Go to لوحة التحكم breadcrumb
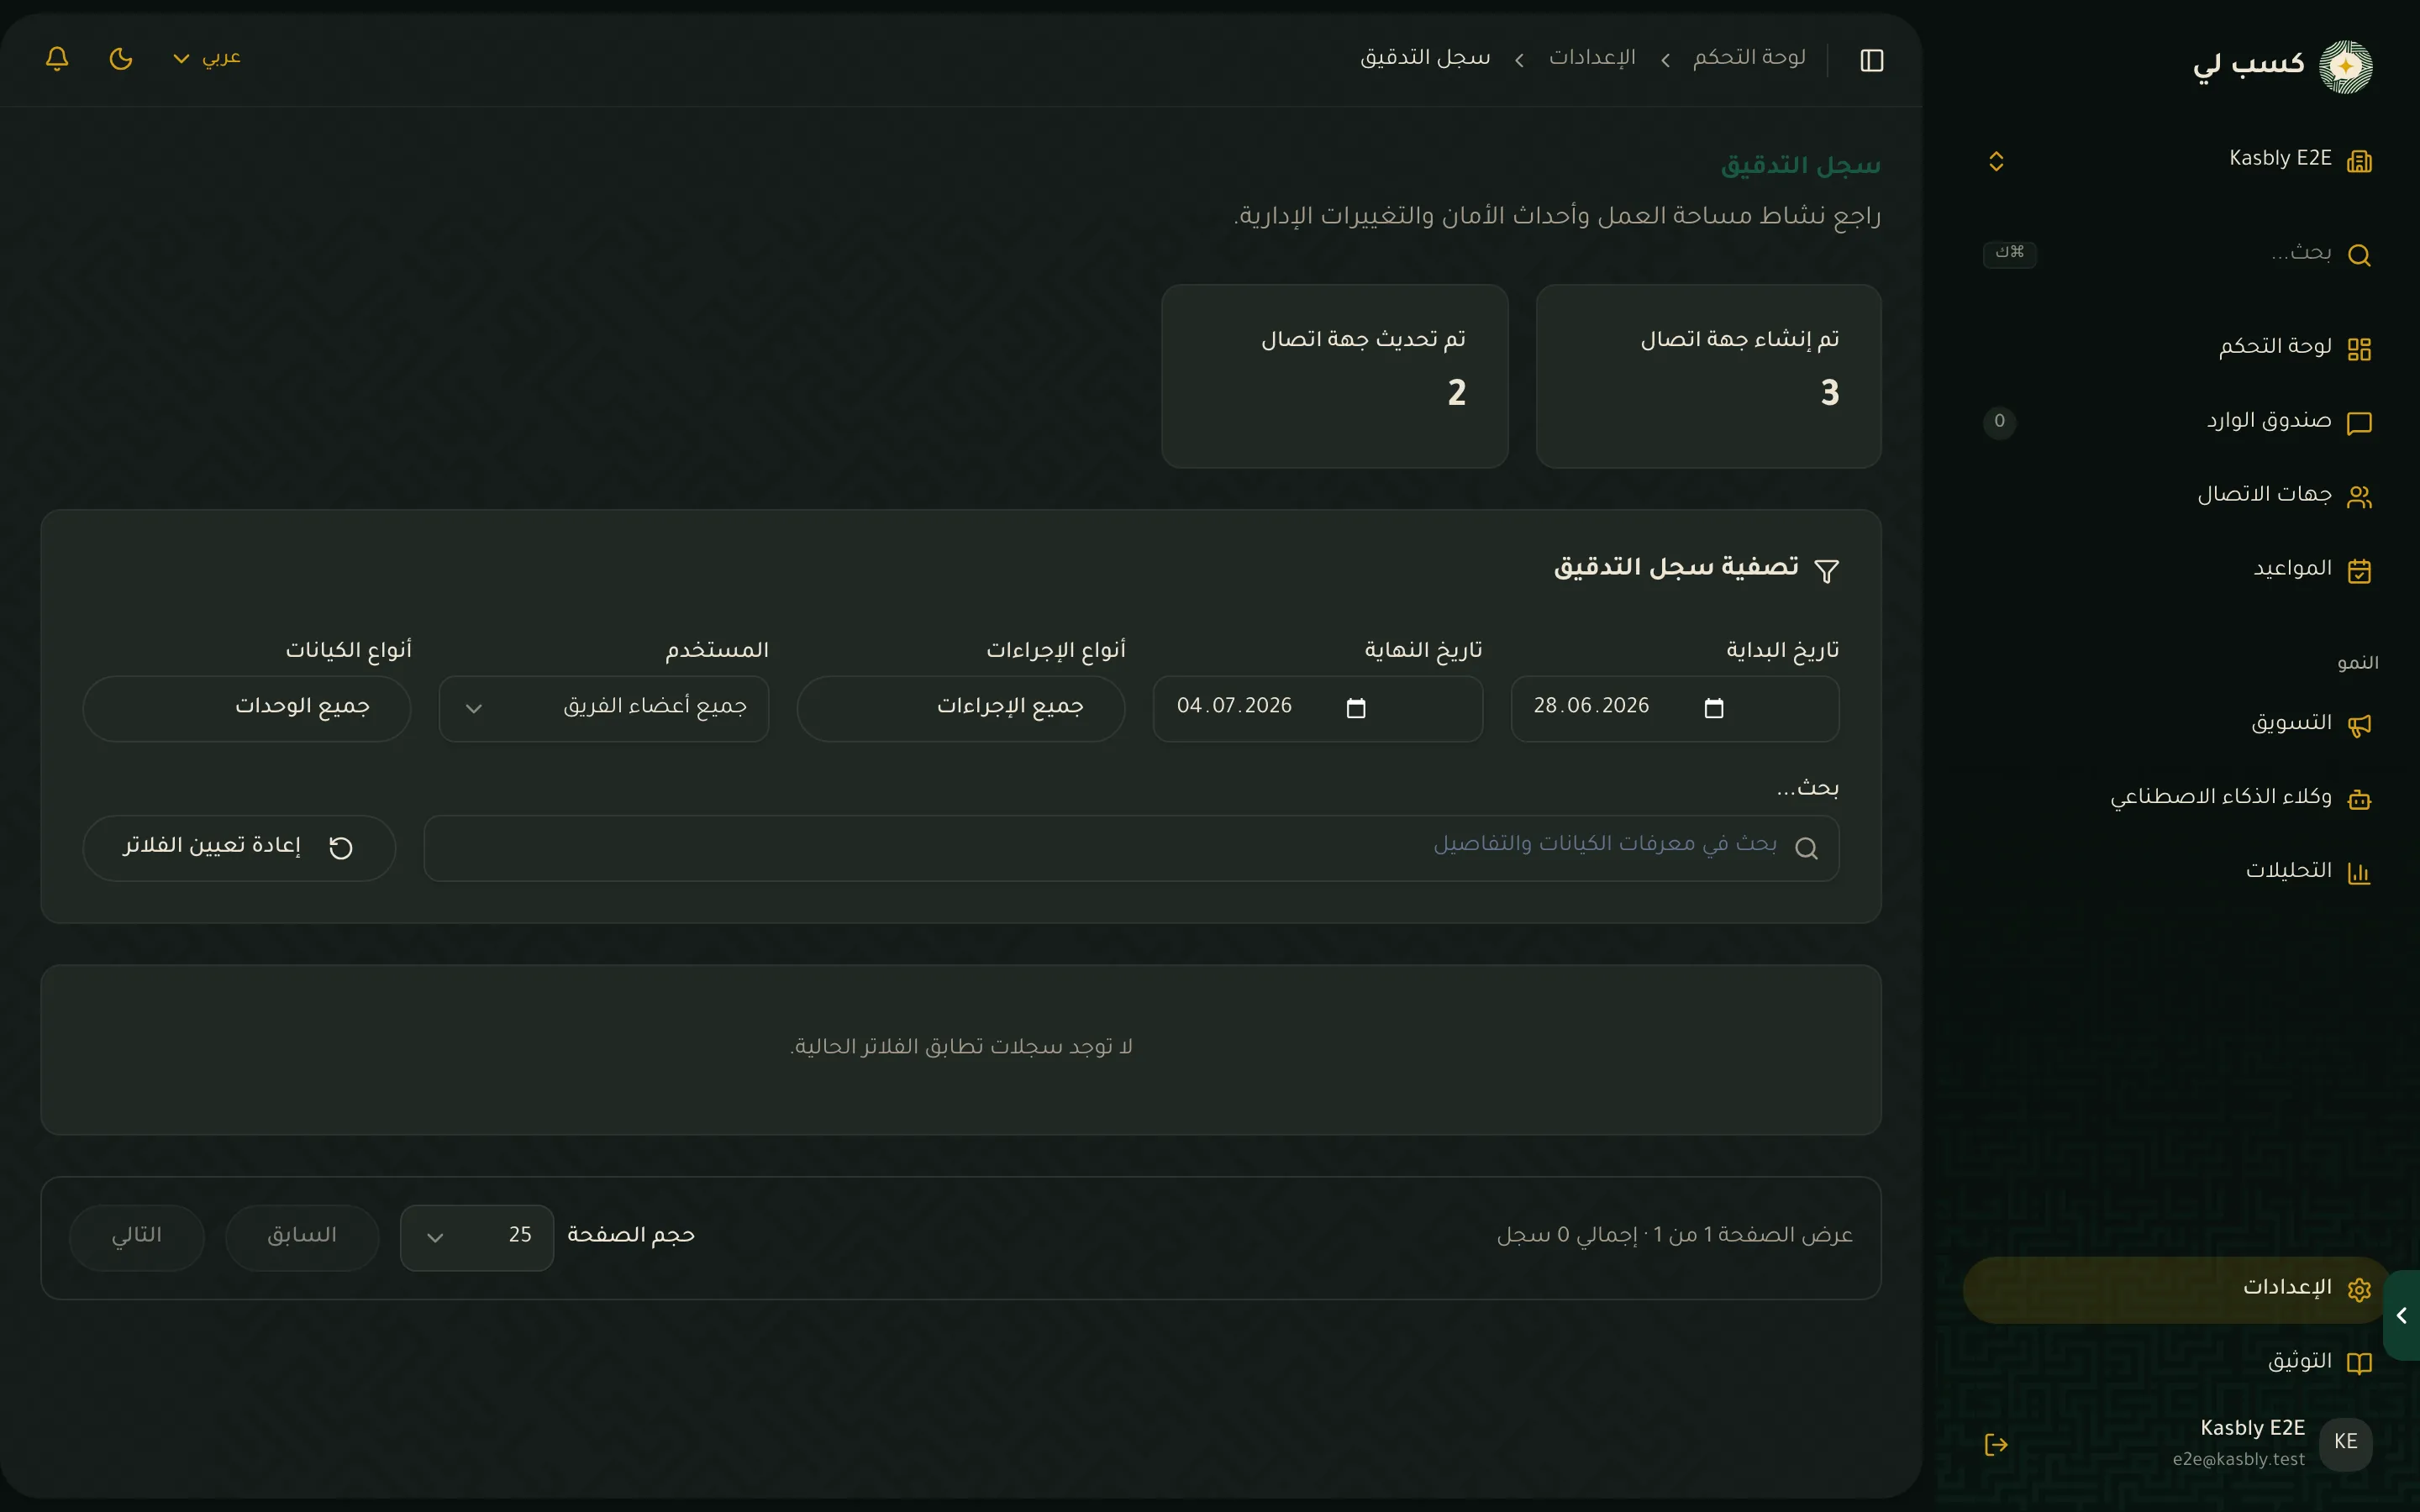2420x1512 pixels. [x=1749, y=58]
